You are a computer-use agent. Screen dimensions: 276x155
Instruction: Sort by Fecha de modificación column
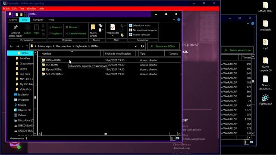tap(119, 53)
